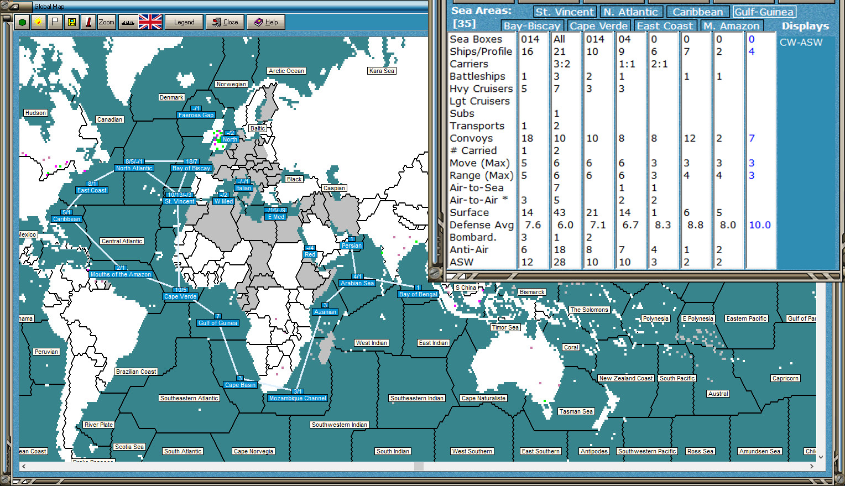Click the Mouths of the Amazon label
This screenshot has width=845, height=486.
pyautogui.click(x=121, y=274)
